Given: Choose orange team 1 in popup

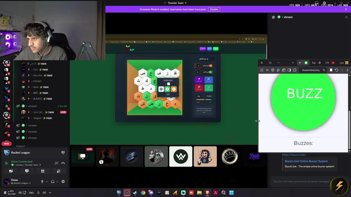Looking at the screenshot, I should (174, 89).
